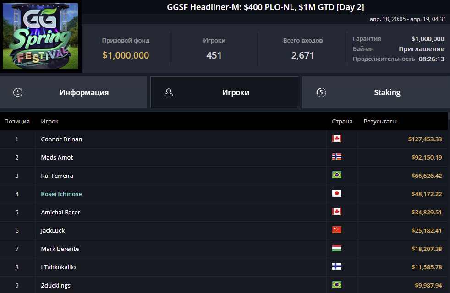Click Finland flag next to I Tahkokallio
Image resolution: width=450 pixels, height=293 pixels.
(x=337, y=266)
